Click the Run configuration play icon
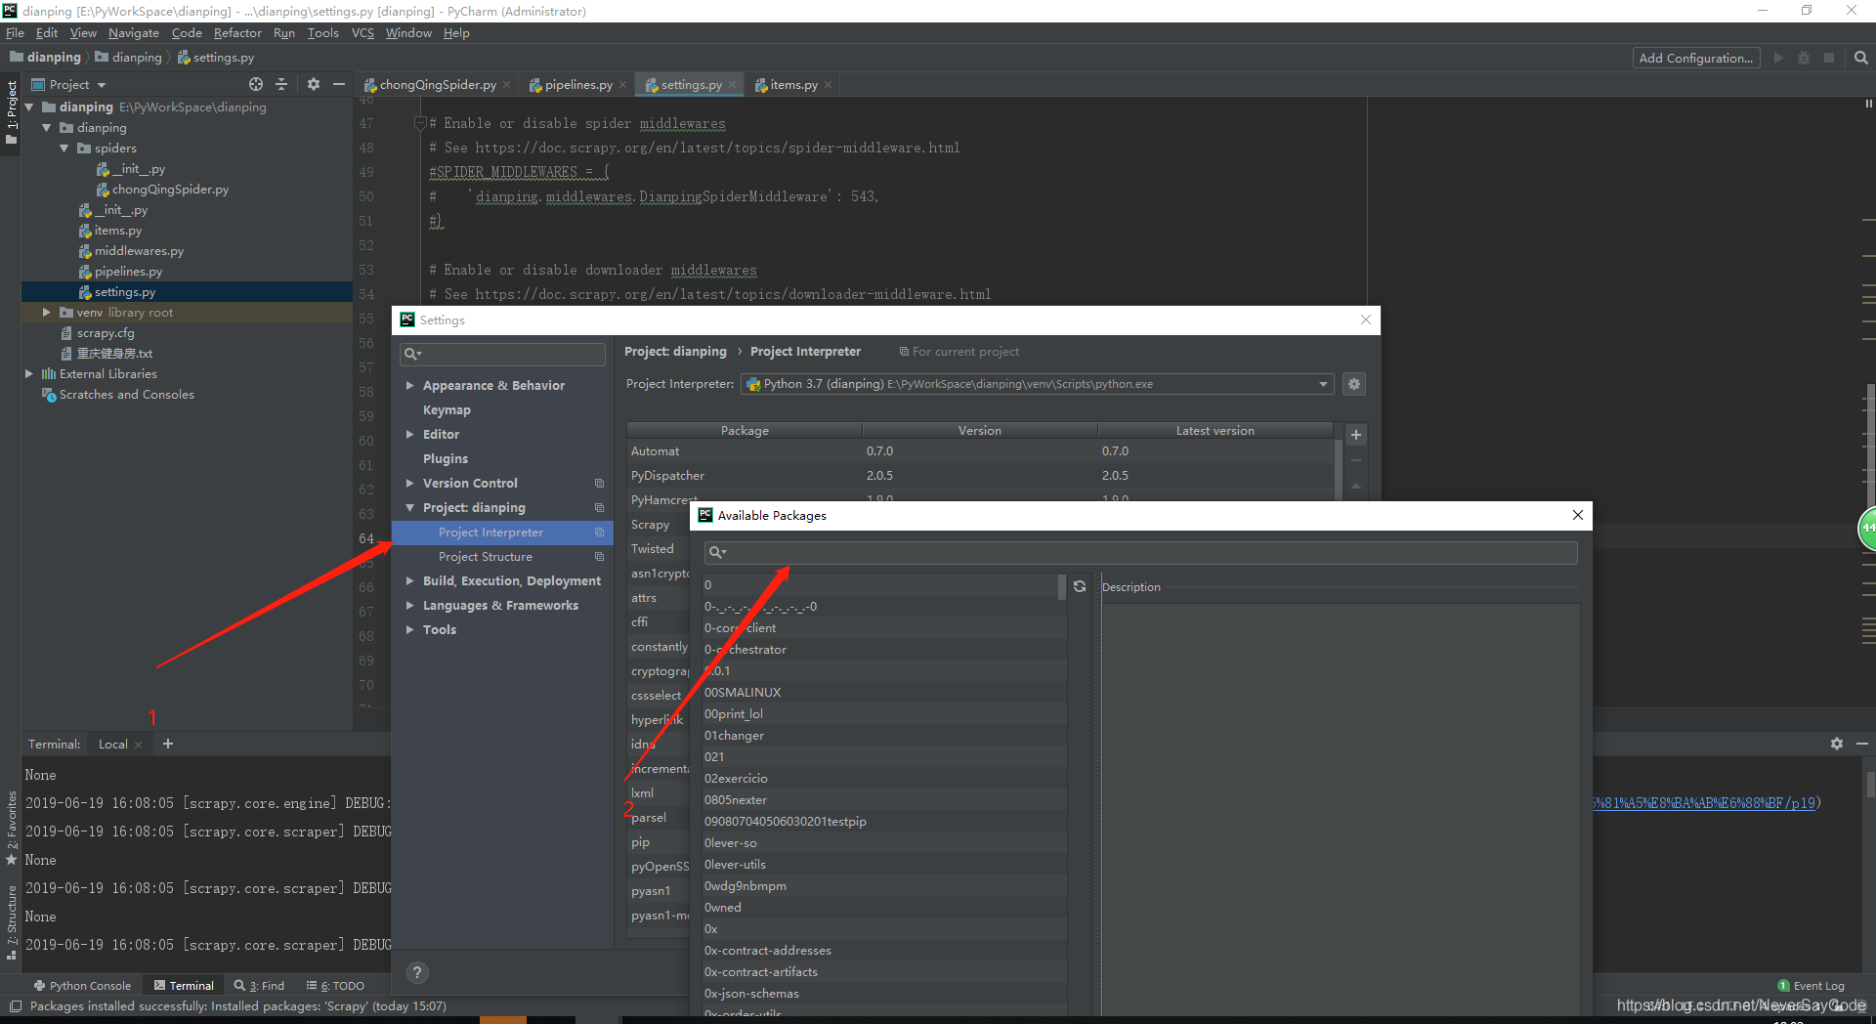Screen dimensions: 1876x1024 point(1778,58)
